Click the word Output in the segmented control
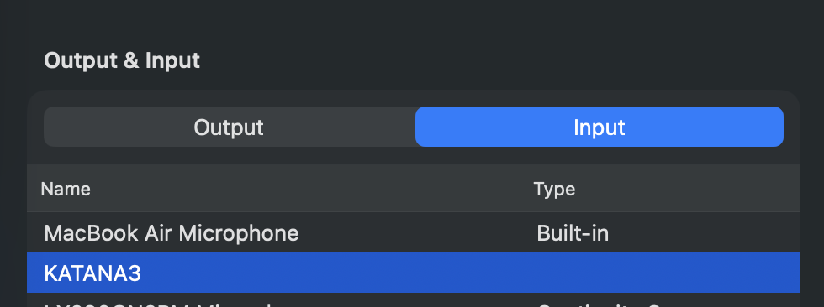Screen dimensions: 824x307 pos(229,127)
